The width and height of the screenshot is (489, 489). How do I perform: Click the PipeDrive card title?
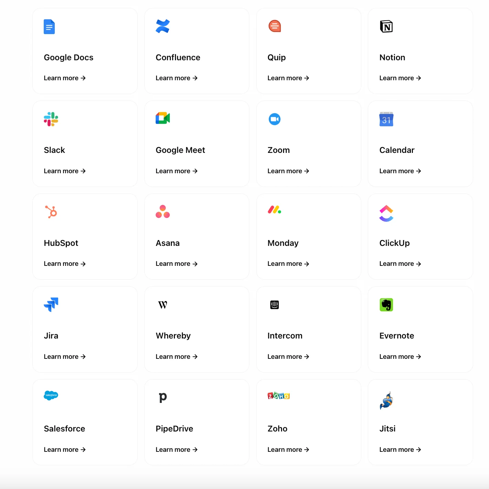(174, 429)
